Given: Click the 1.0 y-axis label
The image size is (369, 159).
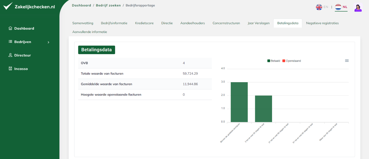Looking at the screenshot, I should coord(223,108).
